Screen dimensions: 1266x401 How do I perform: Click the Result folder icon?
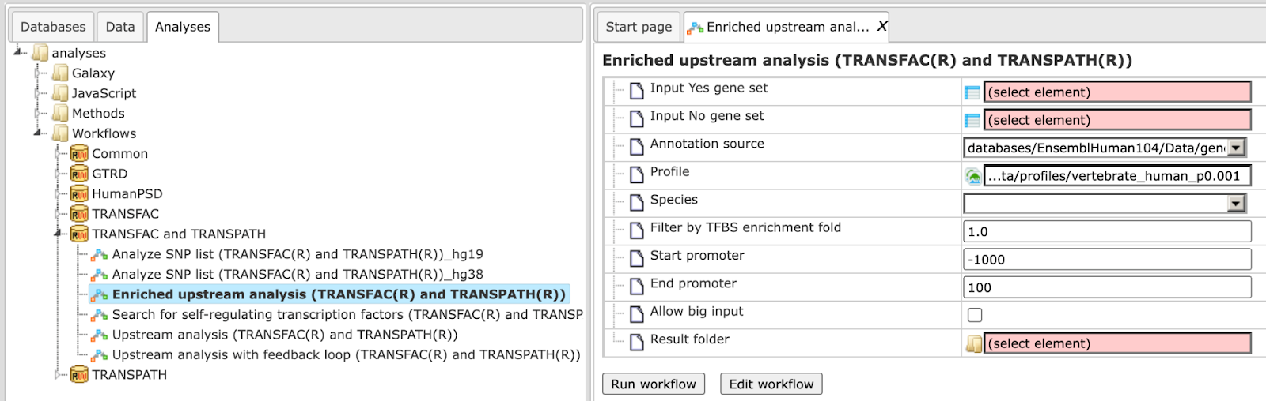click(974, 343)
